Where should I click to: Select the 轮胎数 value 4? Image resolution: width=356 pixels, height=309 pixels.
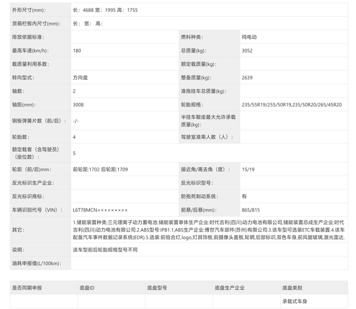[x=75, y=137]
